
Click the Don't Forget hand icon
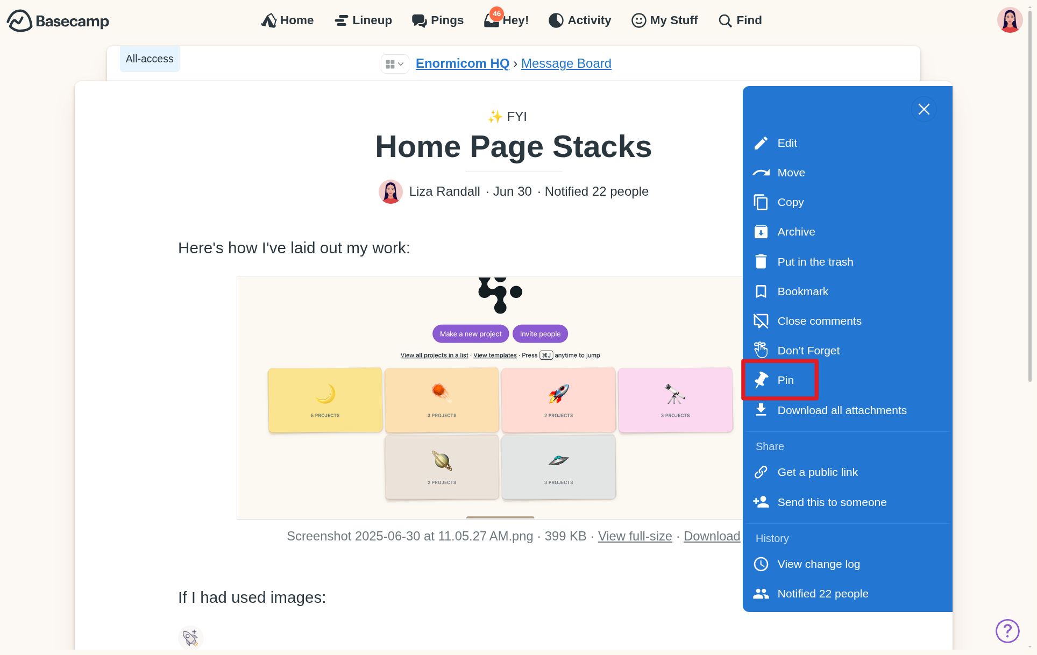(x=761, y=351)
